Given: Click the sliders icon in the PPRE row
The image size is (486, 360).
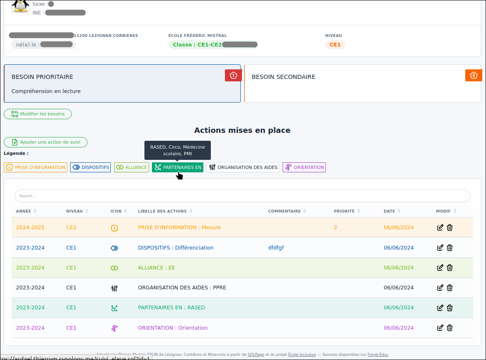Looking at the screenshot, I should pyautogui.click(x=115, y=288).
